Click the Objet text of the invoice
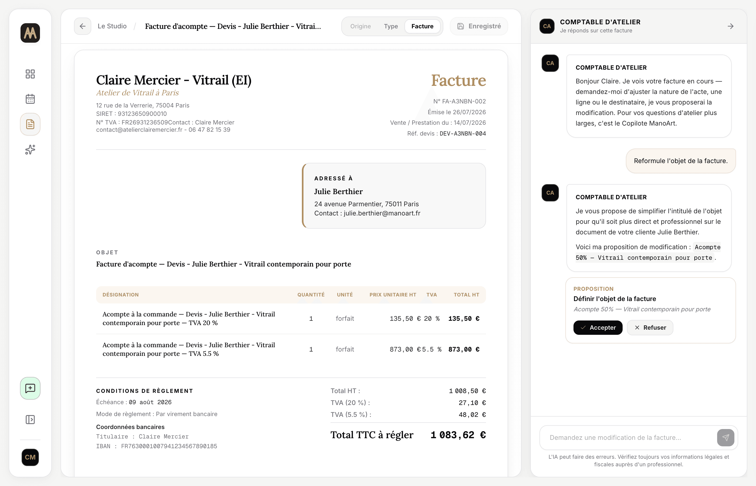 (x=223, y=264)
